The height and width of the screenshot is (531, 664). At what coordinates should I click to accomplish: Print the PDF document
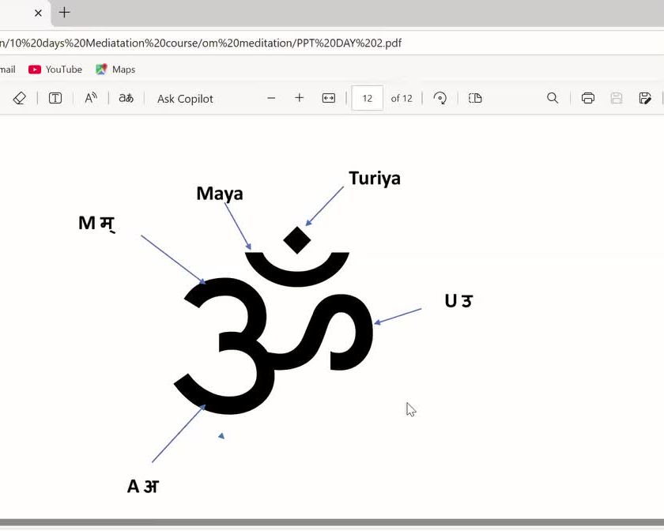coord(587,98)
